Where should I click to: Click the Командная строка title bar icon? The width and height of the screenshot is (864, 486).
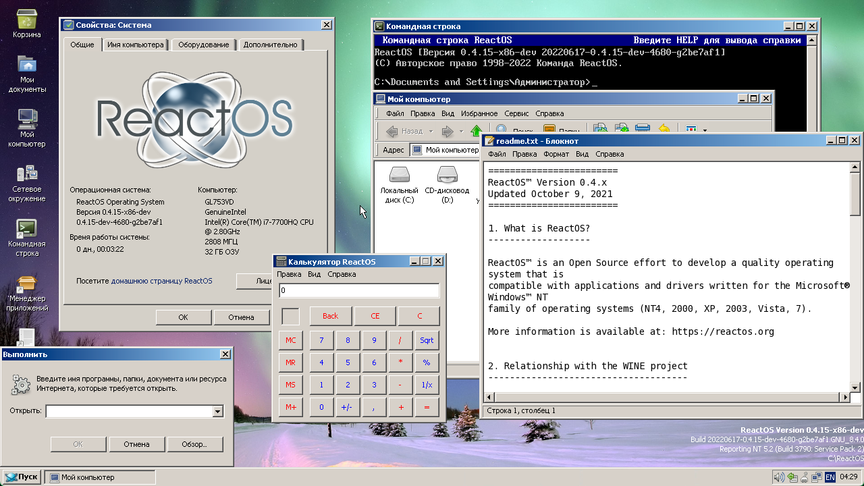[x=379, y=26]
